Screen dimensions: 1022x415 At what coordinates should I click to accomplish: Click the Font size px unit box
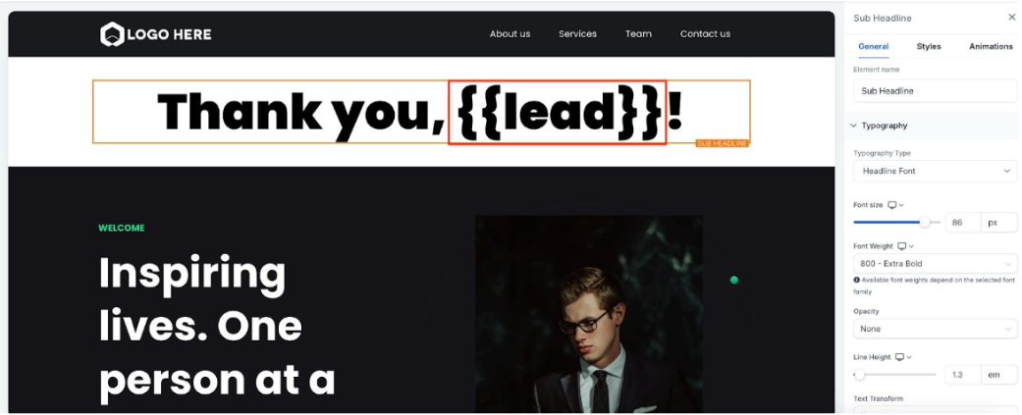999,223
